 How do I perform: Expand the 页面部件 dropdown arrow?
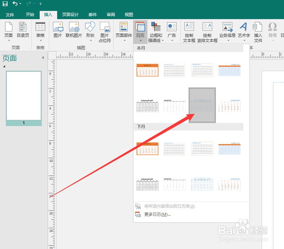125,41
